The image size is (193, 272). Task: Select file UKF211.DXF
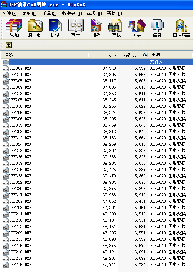(20, 214)
